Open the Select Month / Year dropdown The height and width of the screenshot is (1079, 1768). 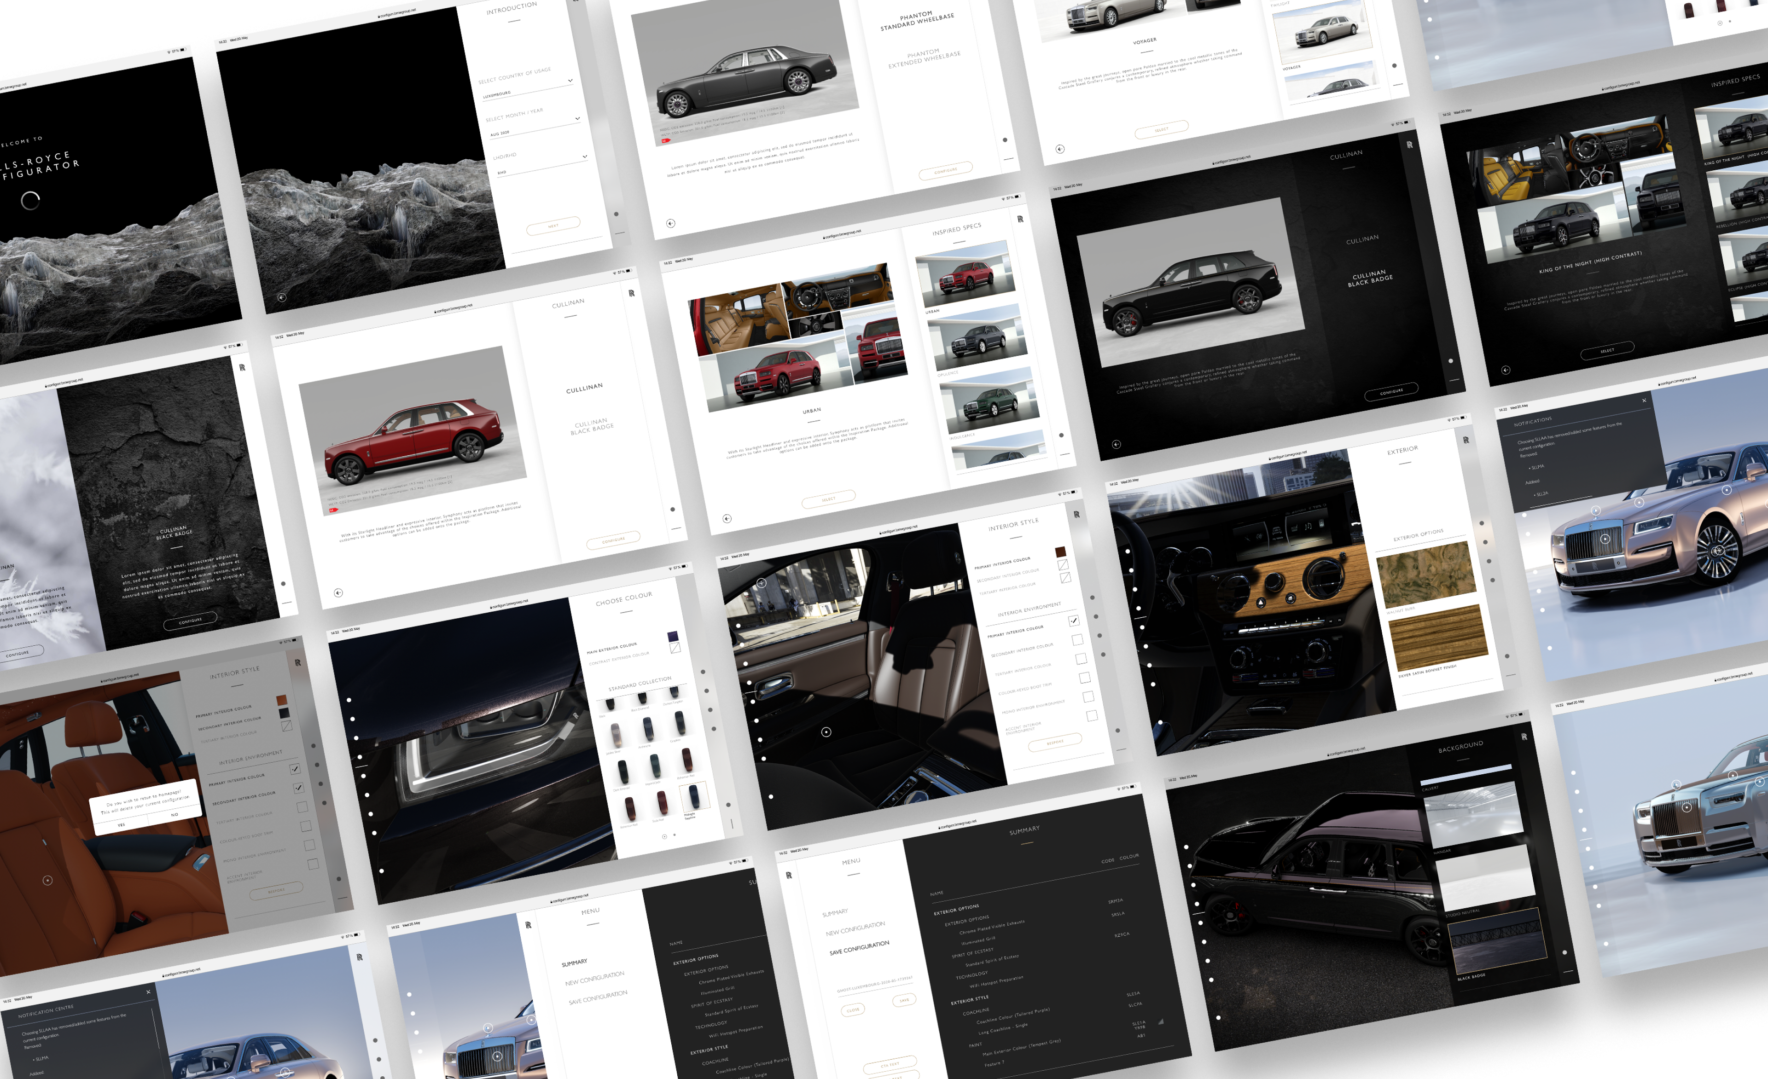pyautogui.click(x=577, y=118)
